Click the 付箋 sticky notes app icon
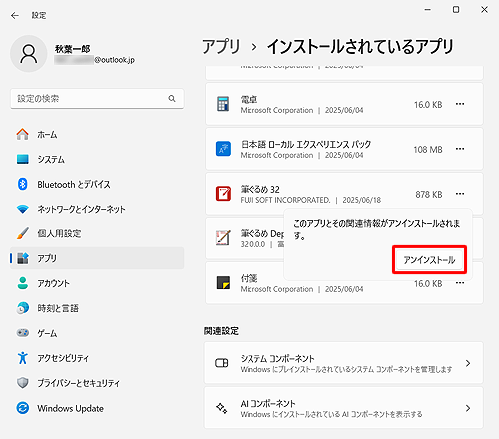The width and height of the screenshot is (499, 439). [223, 283]
